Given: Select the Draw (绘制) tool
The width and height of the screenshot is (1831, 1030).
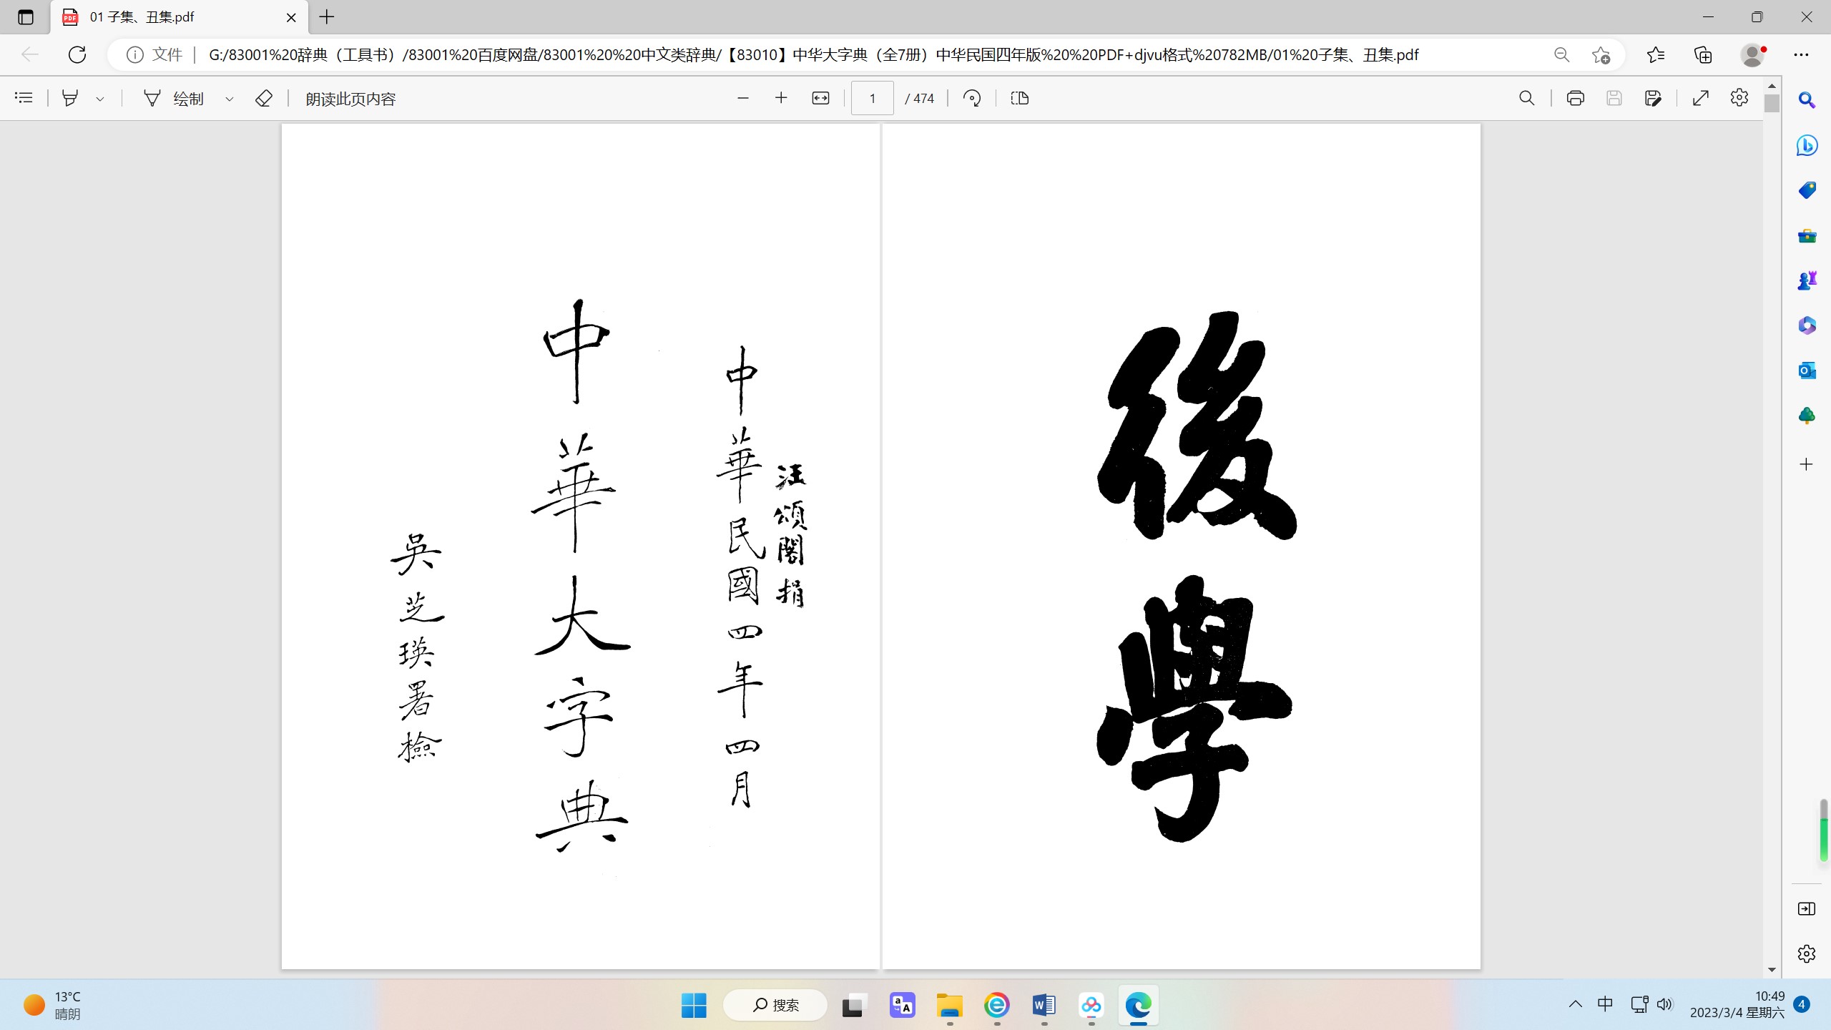Looking at the screenshot, I should (175, 98).
